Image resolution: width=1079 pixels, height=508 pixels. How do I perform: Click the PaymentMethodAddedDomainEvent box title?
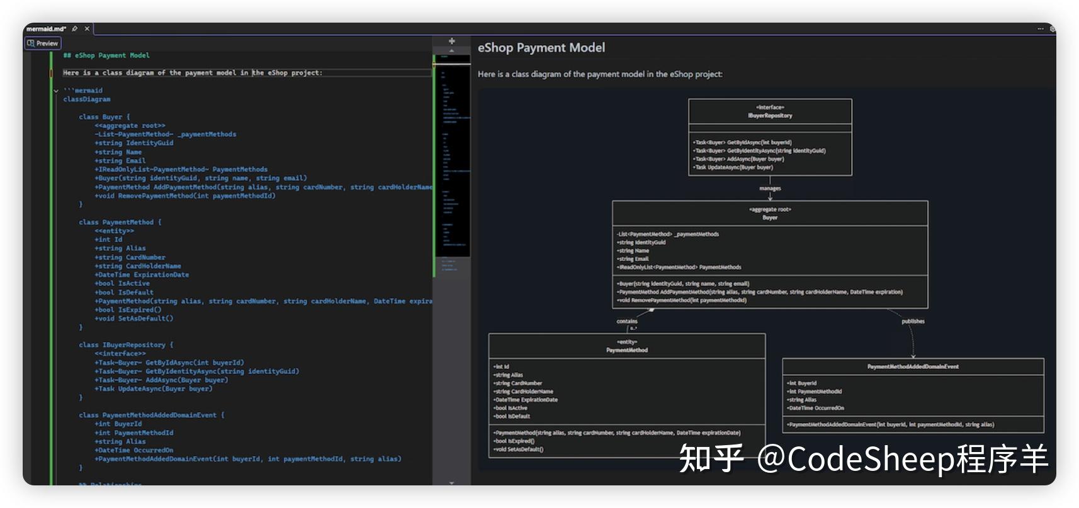[x=913, y=367]
